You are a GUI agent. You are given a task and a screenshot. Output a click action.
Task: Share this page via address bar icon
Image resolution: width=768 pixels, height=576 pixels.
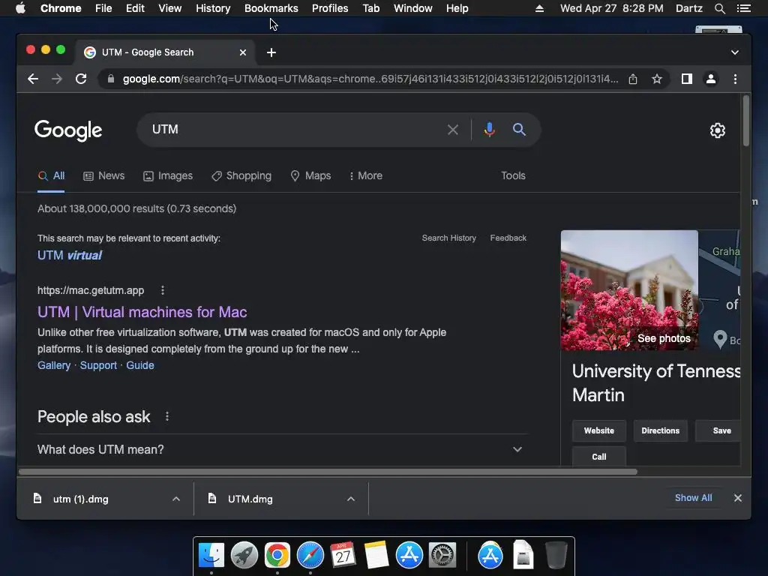(633, 79)
